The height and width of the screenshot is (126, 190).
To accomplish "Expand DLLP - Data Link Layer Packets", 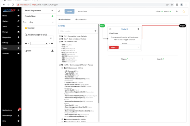I will pos(60,39).
